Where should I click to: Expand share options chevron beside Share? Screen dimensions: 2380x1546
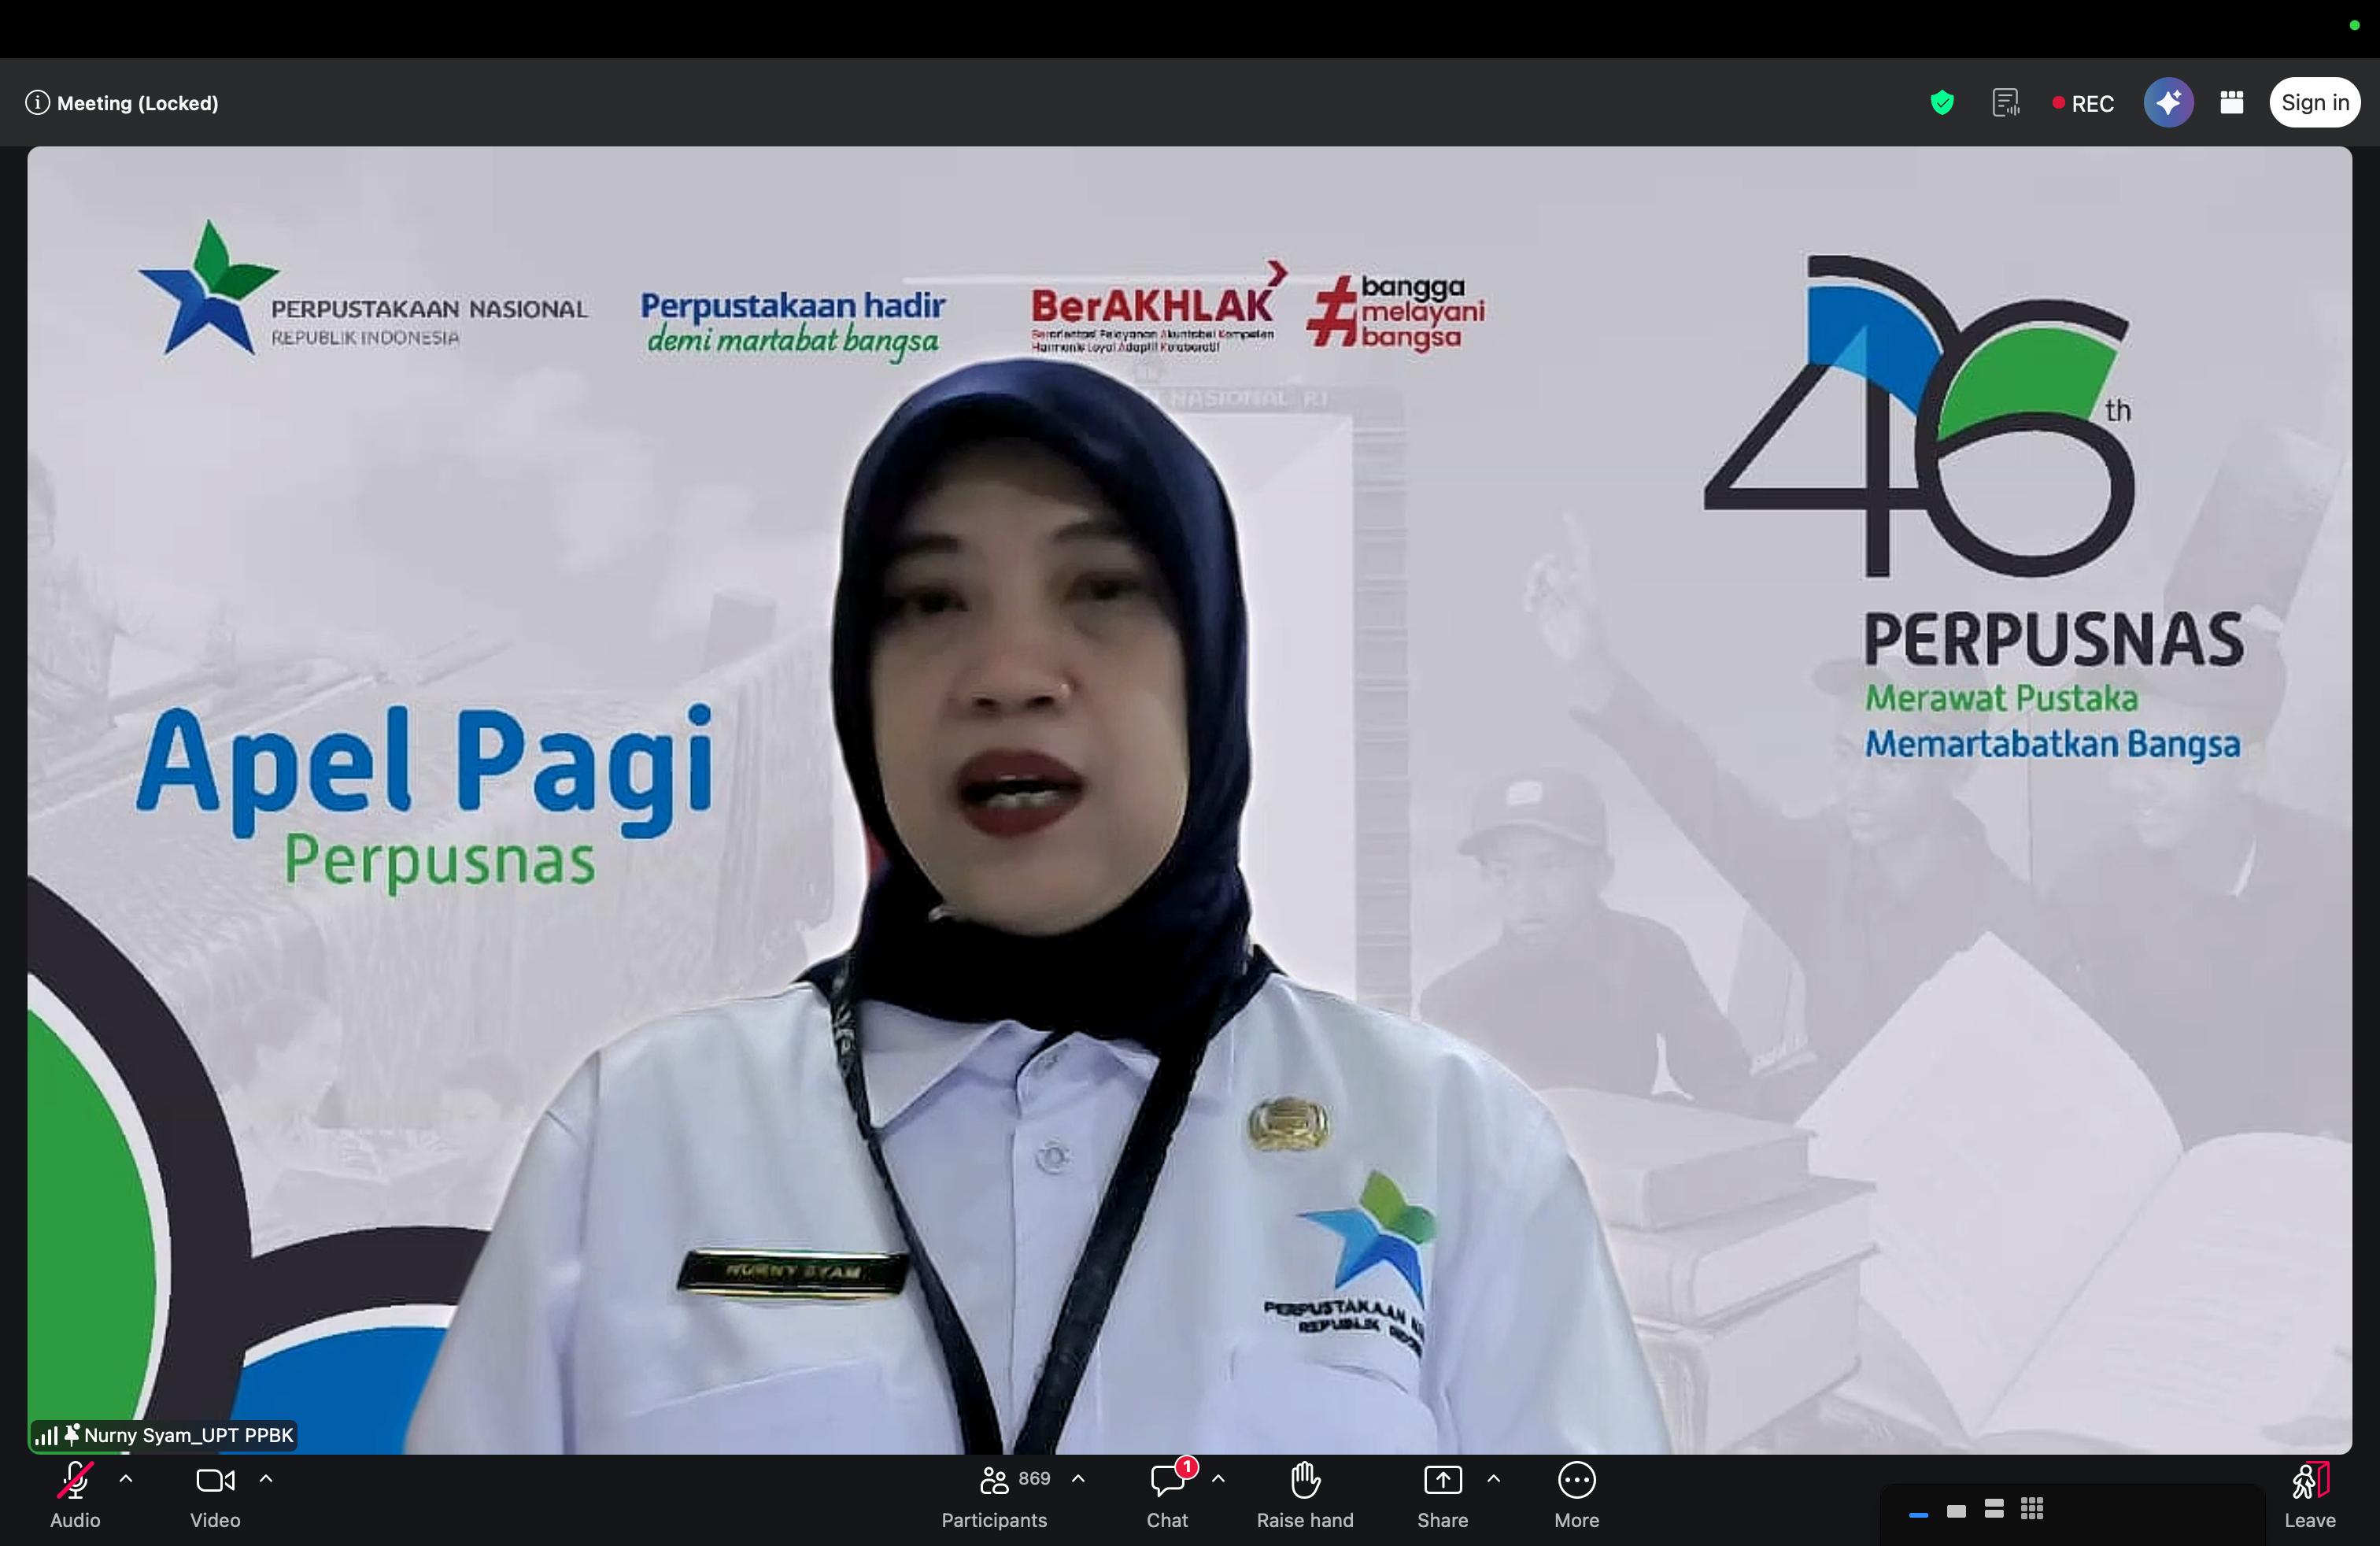[x=1494, y=1479]
